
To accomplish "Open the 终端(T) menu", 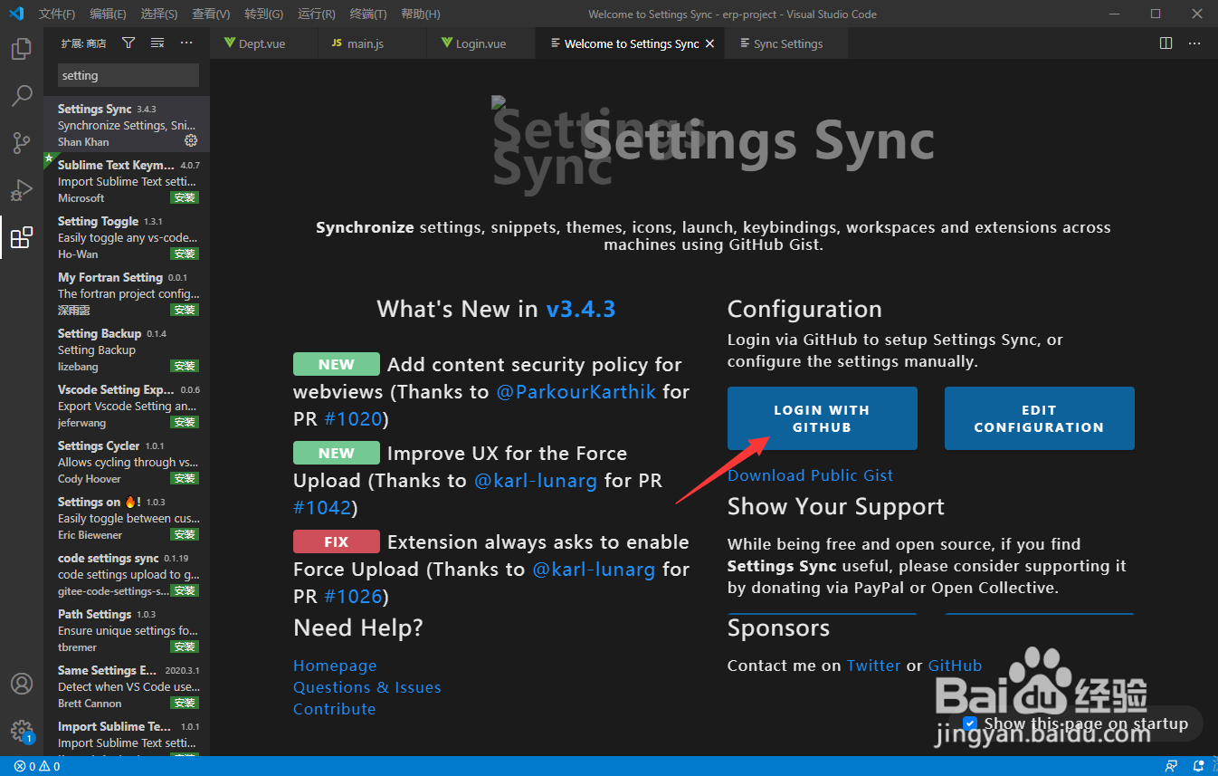I will tap(367, 14).
